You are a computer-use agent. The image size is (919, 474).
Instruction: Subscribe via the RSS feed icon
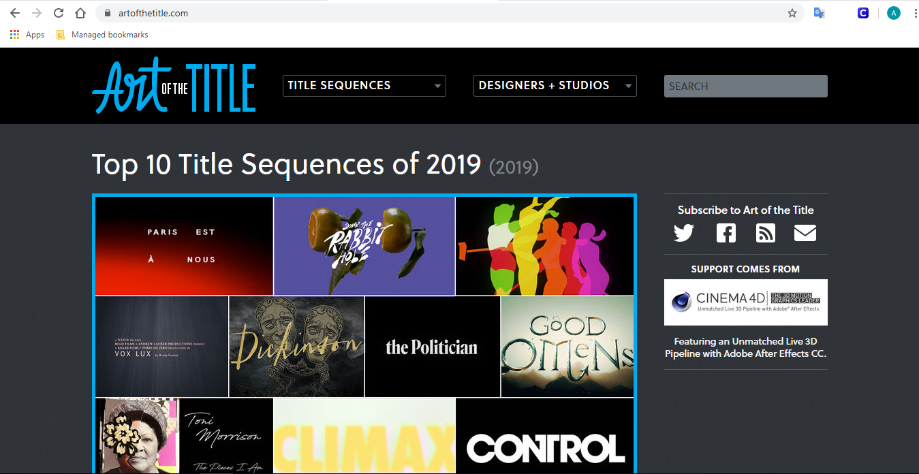(x=766, y=233)
